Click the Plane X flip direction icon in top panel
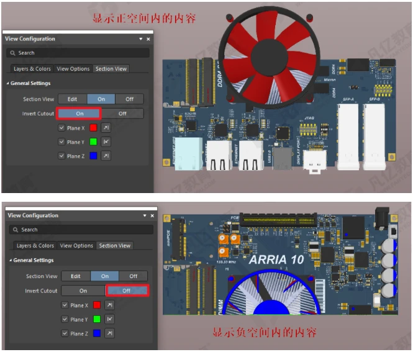The width and height of the screenshot is (413, 352). click(106, 128)
